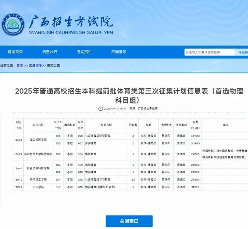Open the 网站首页 menu item
The image size is (248, 229).
pyautogui.click(x=15, y=52)
